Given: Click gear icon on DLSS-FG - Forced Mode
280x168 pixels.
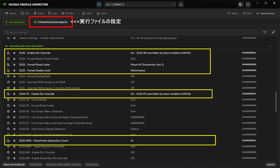Looking at the screenshot, I should pyautogui.click(x=8, y=100).
